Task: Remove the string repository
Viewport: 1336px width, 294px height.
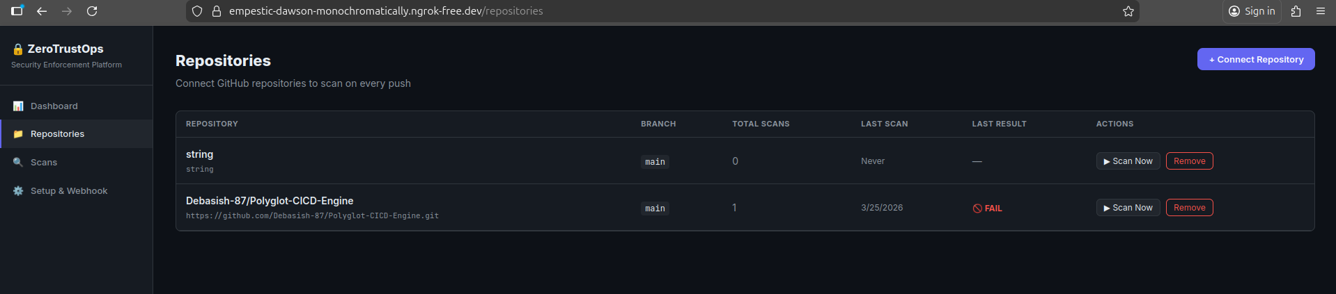Action: [x=1189, y=161]
